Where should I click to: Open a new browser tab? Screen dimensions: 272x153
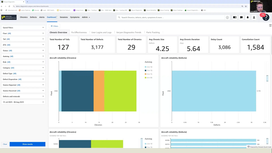coord(27,2)
